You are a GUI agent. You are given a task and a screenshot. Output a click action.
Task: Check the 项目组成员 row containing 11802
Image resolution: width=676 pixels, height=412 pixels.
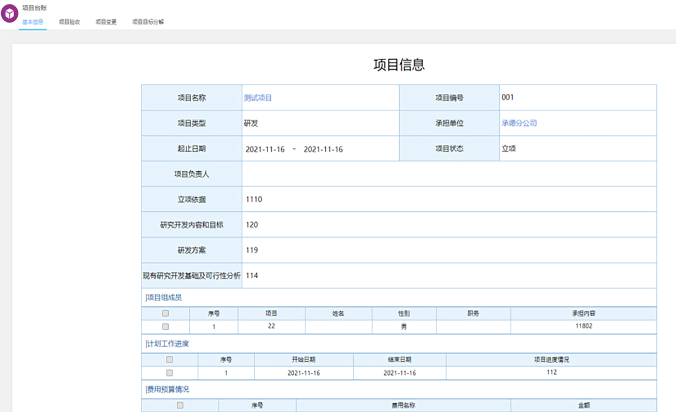click(x=165, y=327)
